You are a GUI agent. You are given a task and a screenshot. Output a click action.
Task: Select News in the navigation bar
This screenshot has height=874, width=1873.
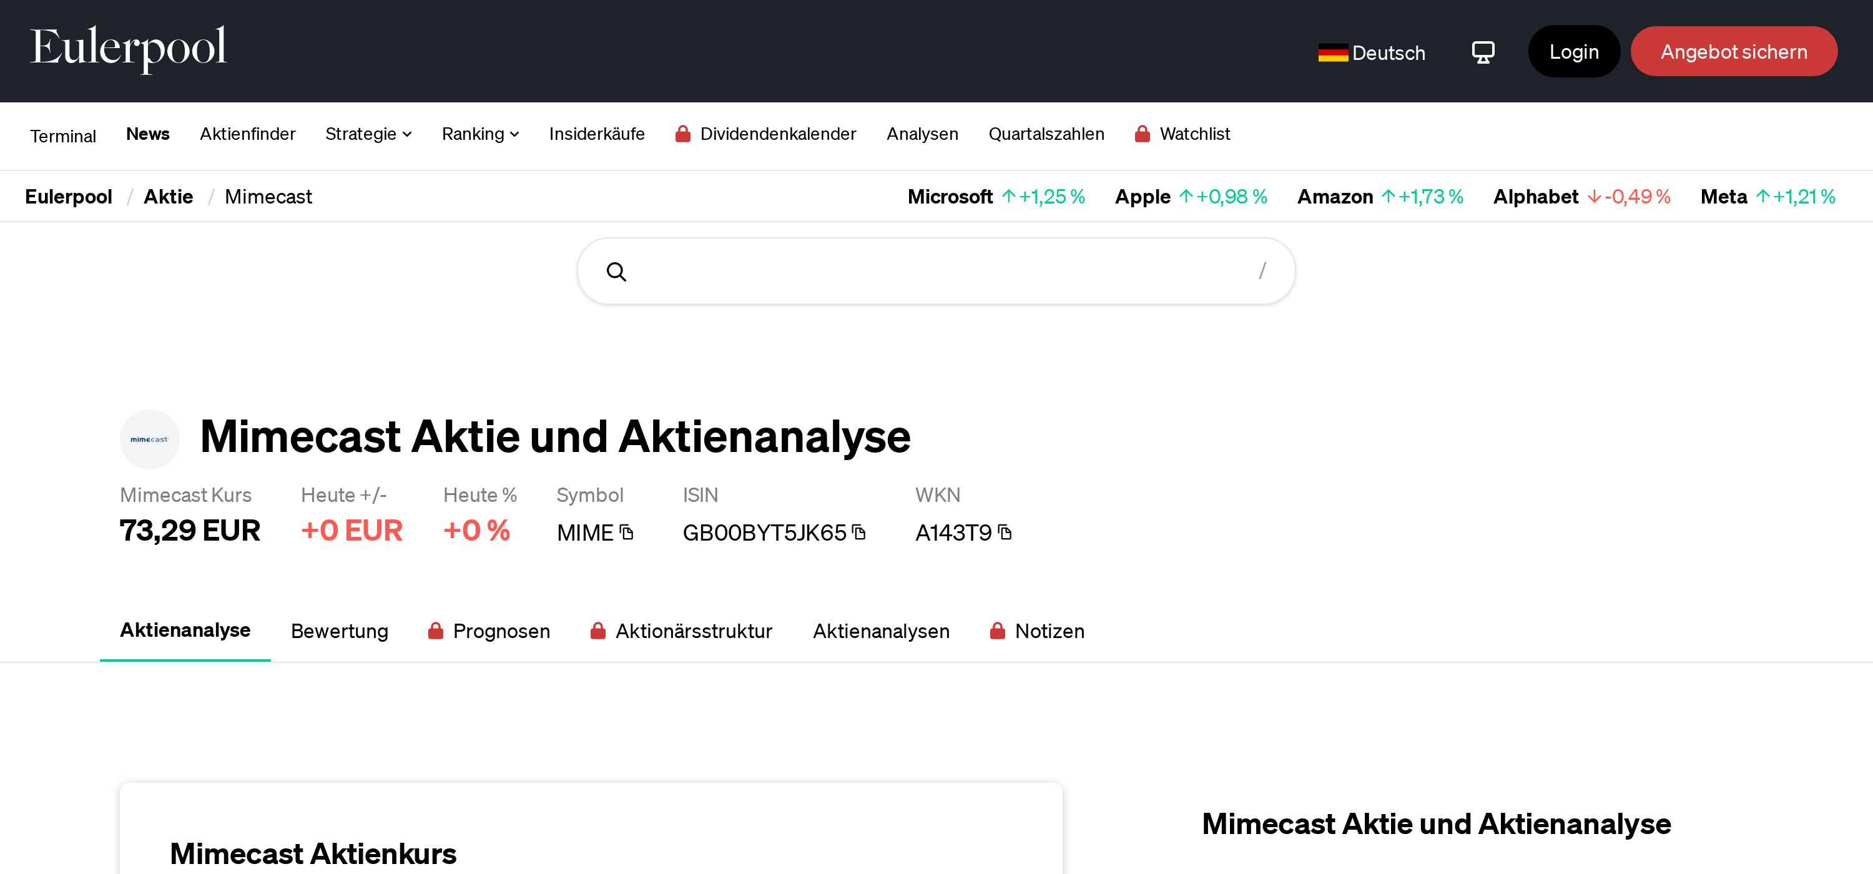point(147,134)
